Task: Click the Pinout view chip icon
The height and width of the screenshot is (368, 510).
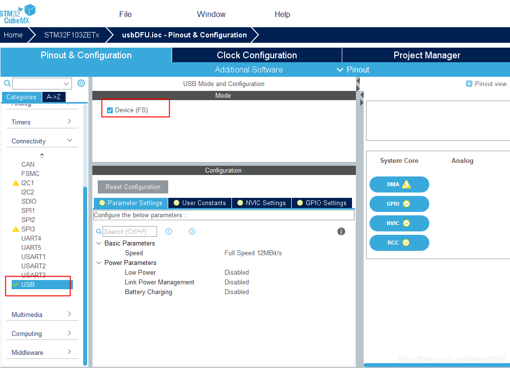Action: coord(469,84)
